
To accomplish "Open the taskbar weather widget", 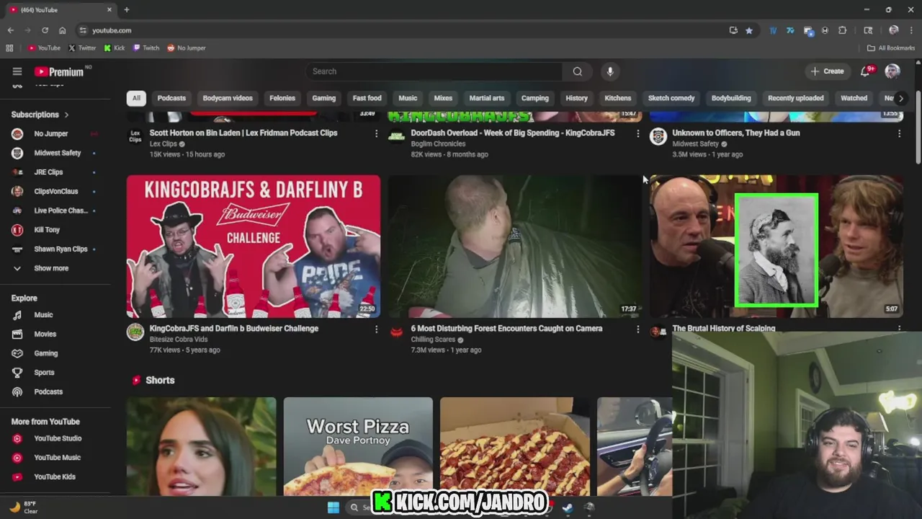I will click(x=22, y=507).
